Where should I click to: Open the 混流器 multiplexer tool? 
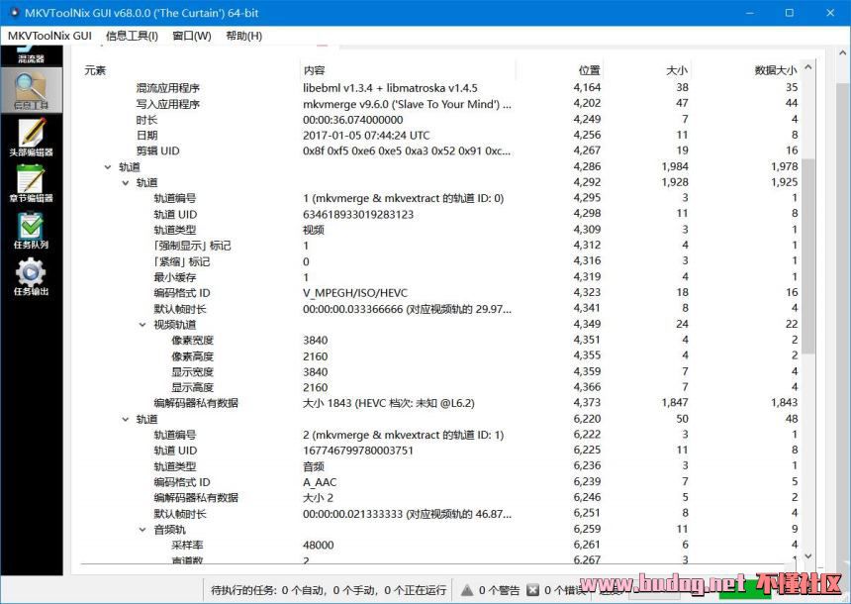point(31,51)
